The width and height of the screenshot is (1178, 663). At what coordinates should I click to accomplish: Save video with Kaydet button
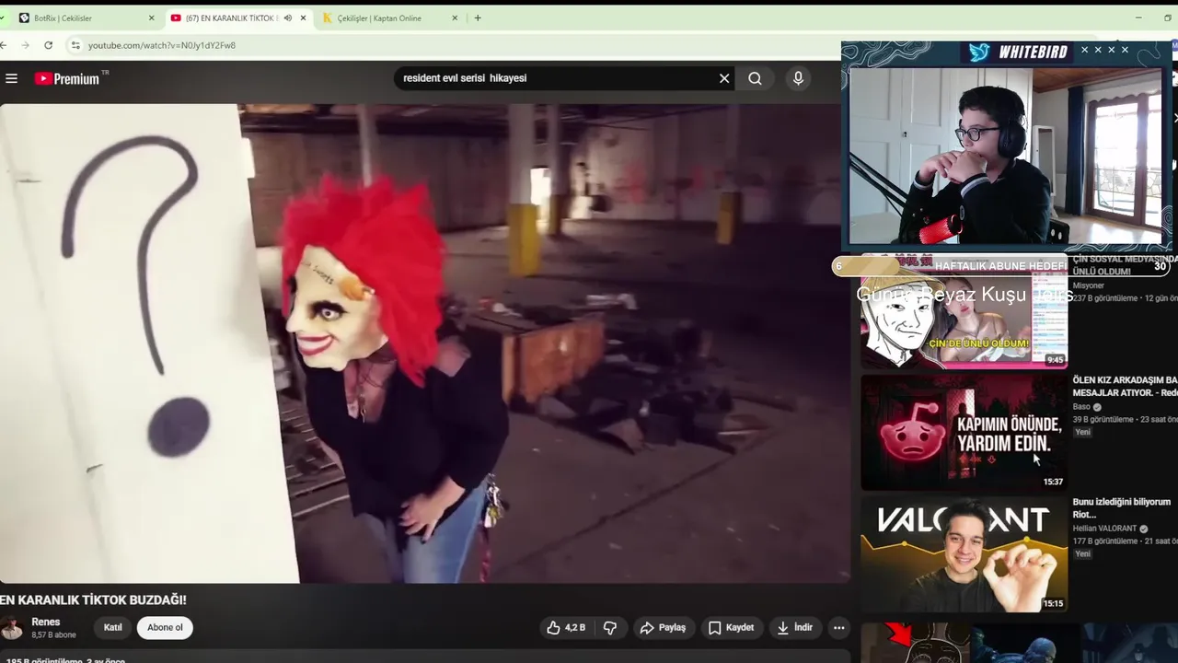click(x=731, y=627)
